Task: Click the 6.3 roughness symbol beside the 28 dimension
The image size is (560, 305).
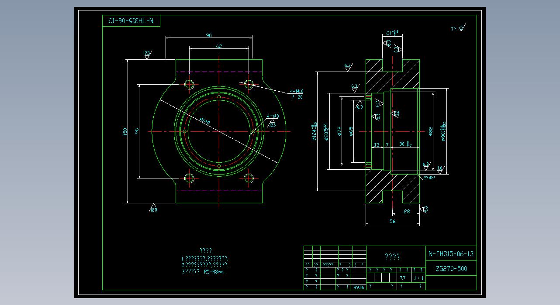Action: [424, 210]
